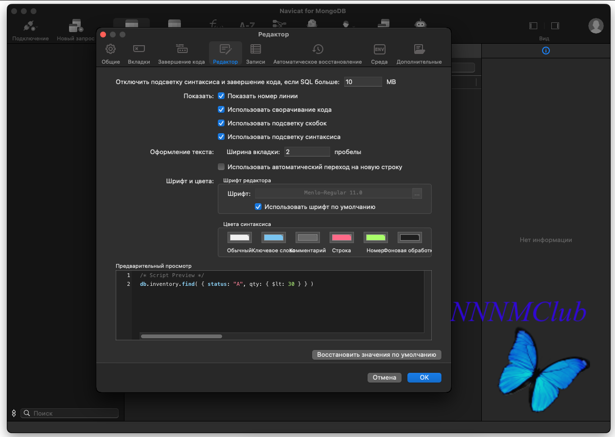Open the Общие settings tab
This screenshot has height=437, width=615.
111,54
